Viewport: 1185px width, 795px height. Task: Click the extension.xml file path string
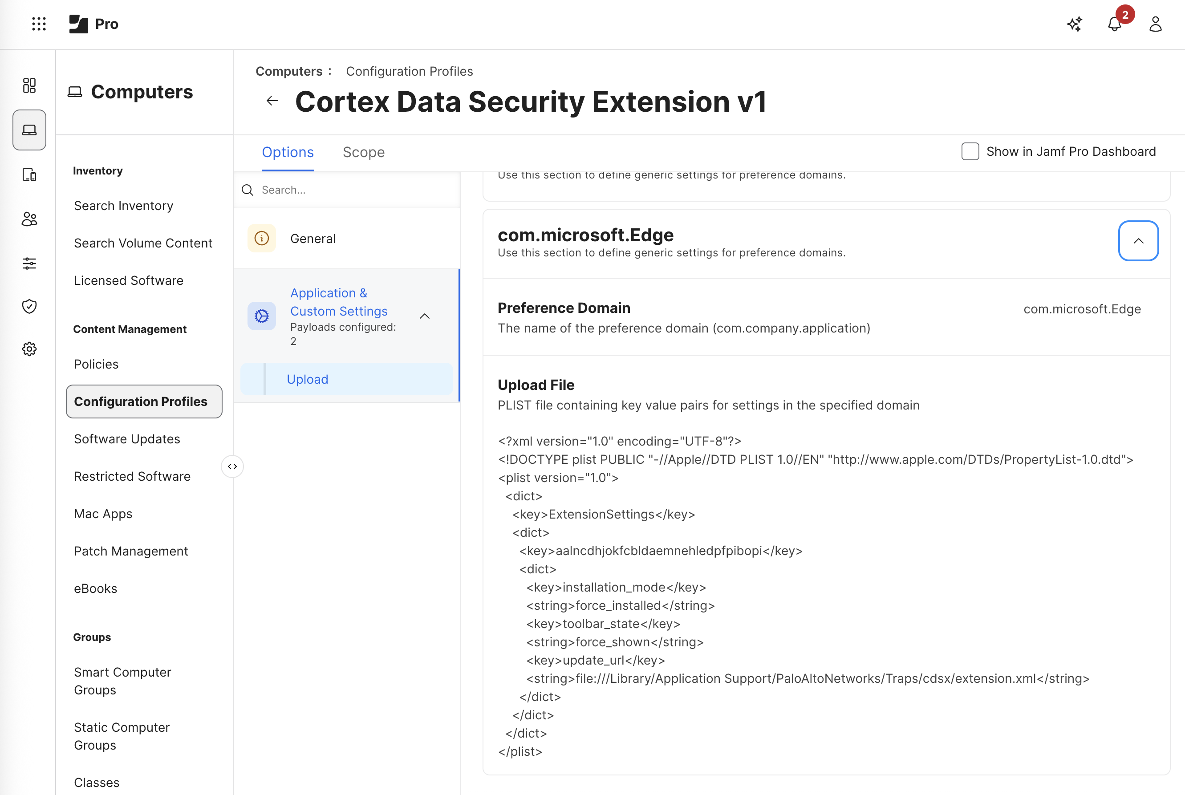808,679
